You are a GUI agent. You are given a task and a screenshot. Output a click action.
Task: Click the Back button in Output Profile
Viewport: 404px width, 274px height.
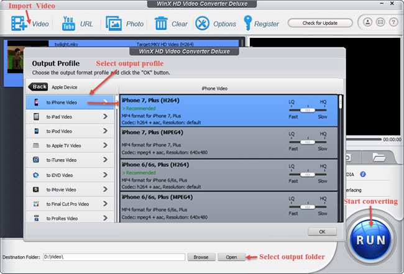pyautogui.click(x=38, y=87)
